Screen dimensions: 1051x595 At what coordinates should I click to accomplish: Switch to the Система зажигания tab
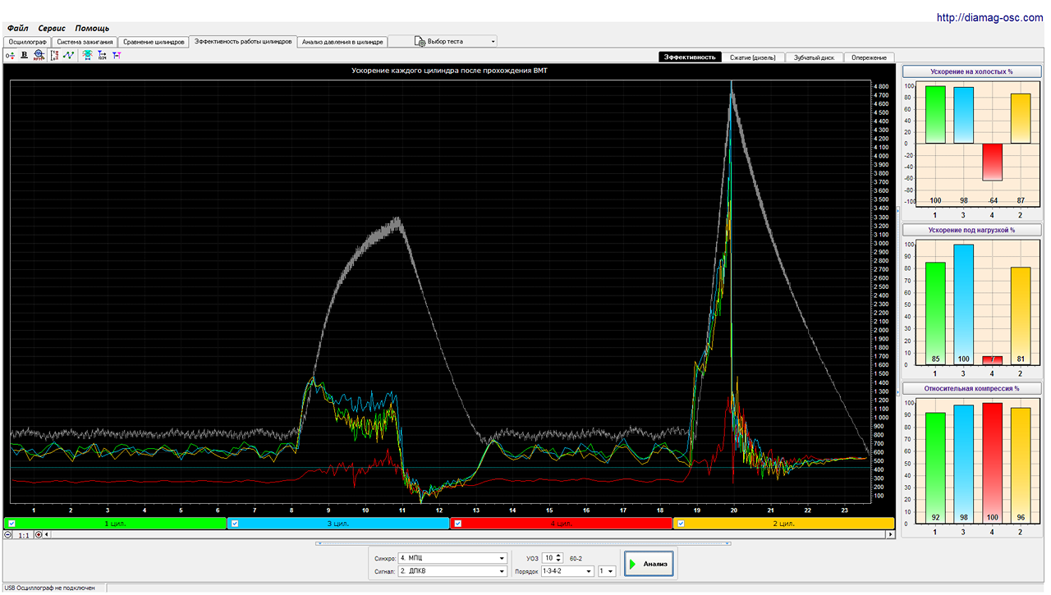coord(85,41)
